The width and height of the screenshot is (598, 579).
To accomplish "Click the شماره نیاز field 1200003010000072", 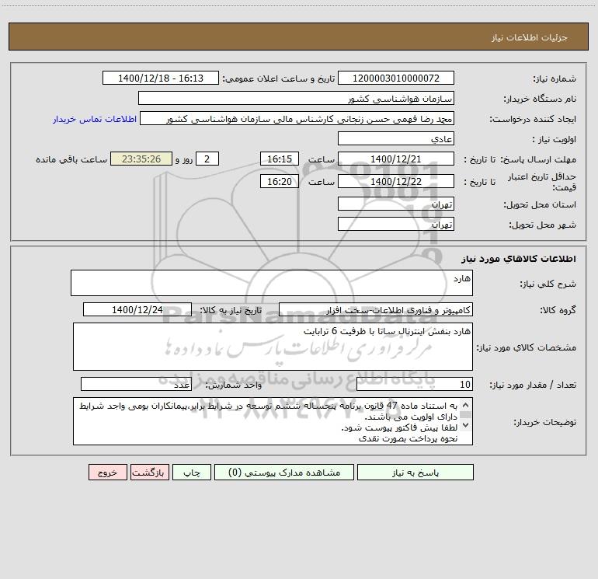I will pos(396,78).
